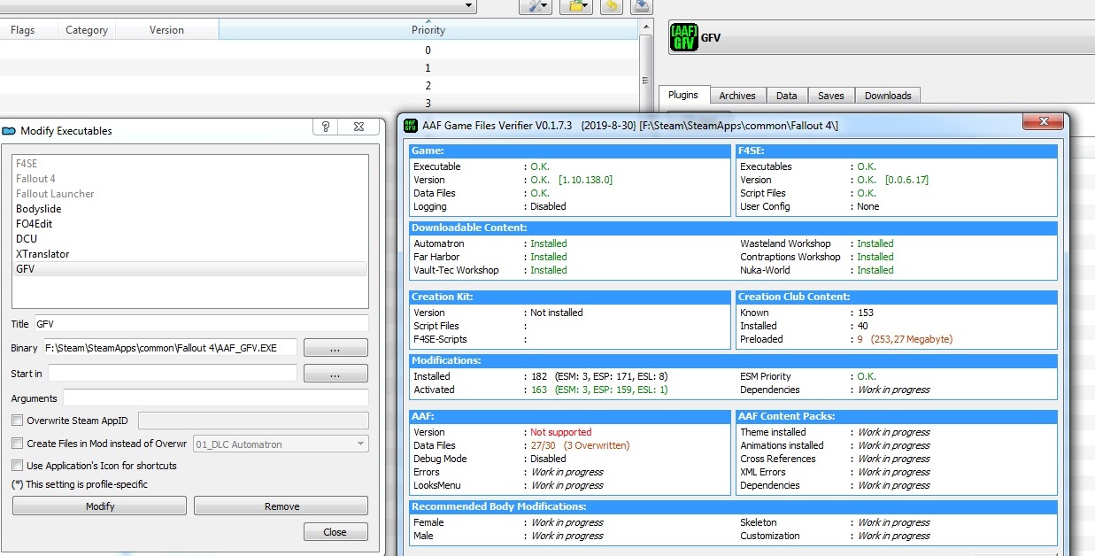
Task: Click the Game section header
Action: click(570, 151)
